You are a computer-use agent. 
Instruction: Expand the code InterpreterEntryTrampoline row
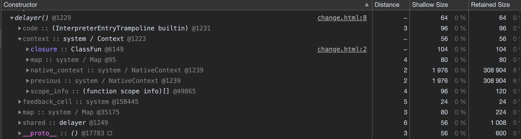20,28
